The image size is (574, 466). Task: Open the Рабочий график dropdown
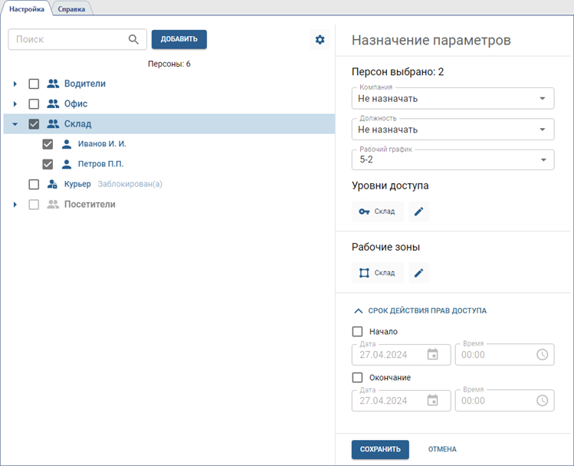point(452,159)
